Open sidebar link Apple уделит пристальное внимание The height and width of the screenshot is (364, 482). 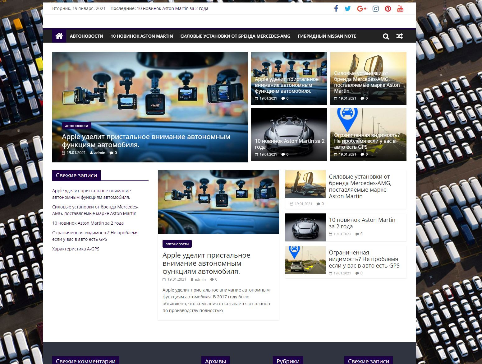(x=91, y=194)
